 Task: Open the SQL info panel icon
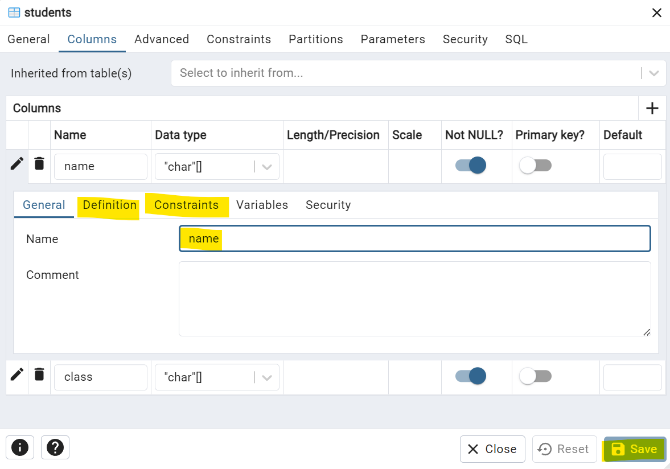click(20, 448)
